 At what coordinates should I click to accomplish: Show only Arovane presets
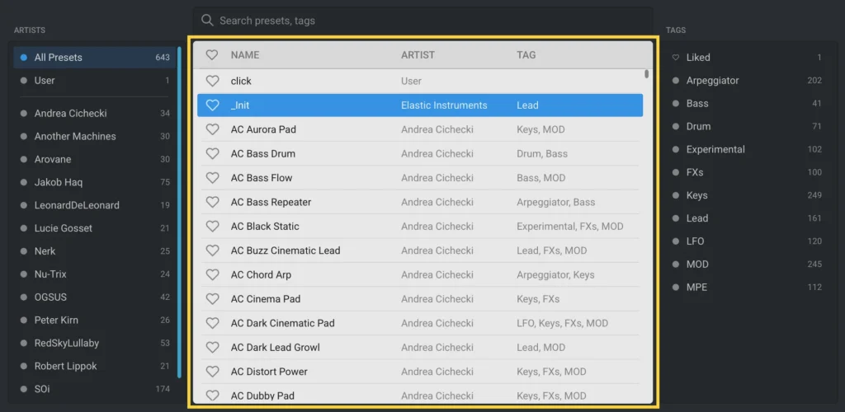[94, 160]
